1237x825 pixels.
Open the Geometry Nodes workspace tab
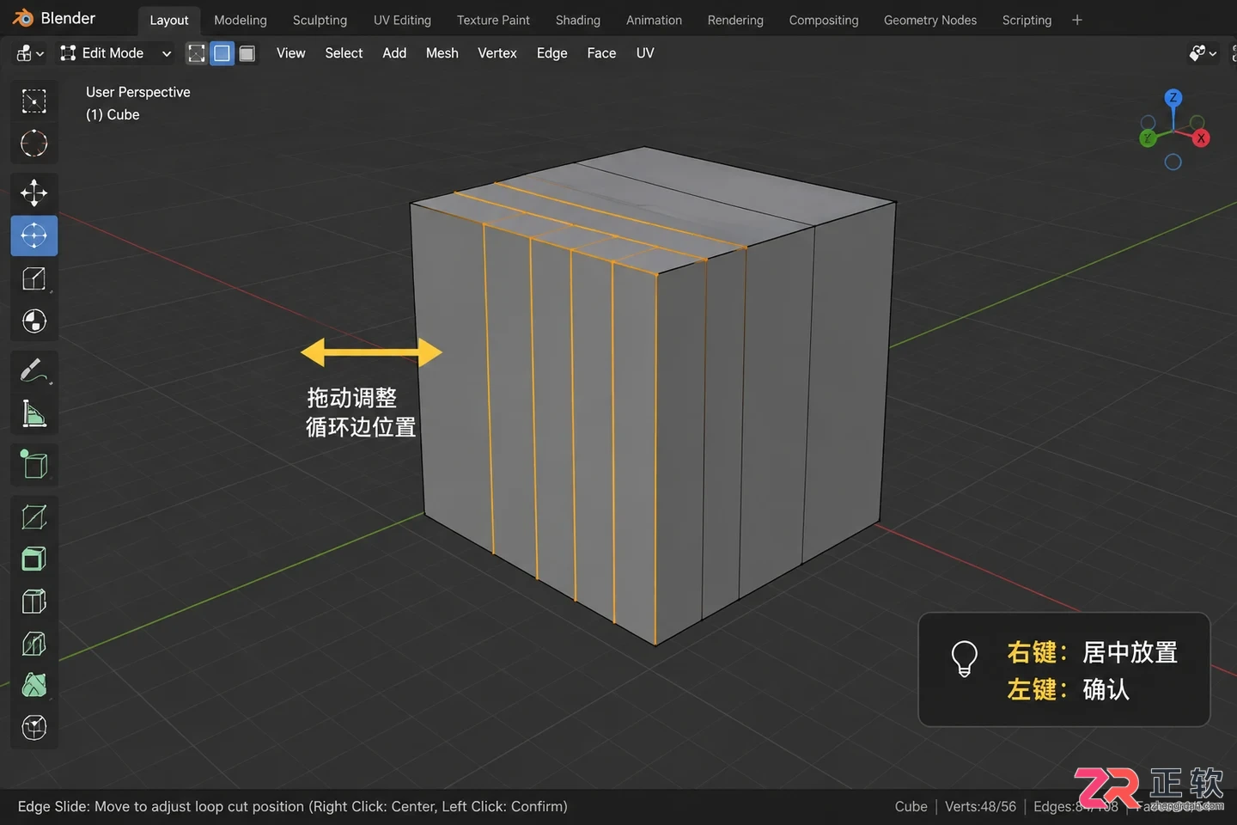coord(930,20)
